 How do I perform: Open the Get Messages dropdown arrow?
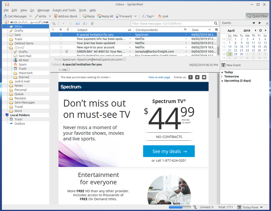[x=30, y=16]
